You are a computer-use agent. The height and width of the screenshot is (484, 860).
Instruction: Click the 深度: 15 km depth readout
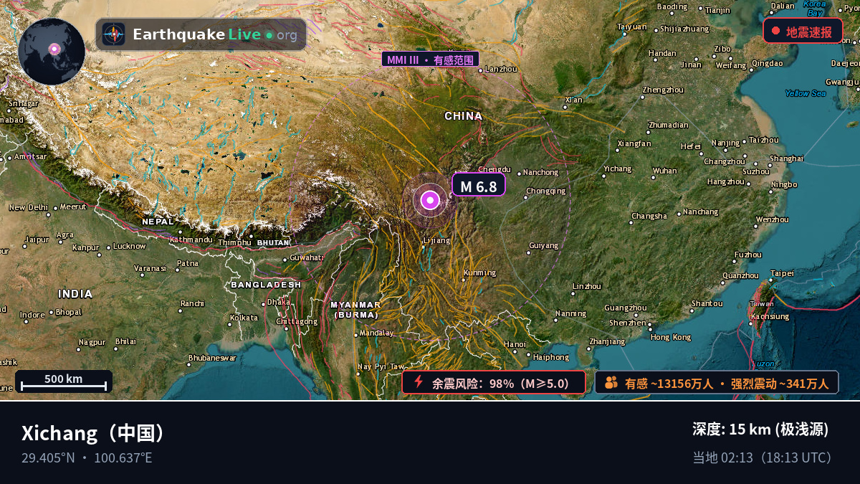[x=760, y=430]
